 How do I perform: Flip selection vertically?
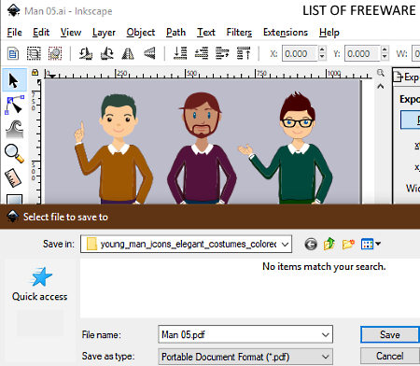click(x=149, y=53)
